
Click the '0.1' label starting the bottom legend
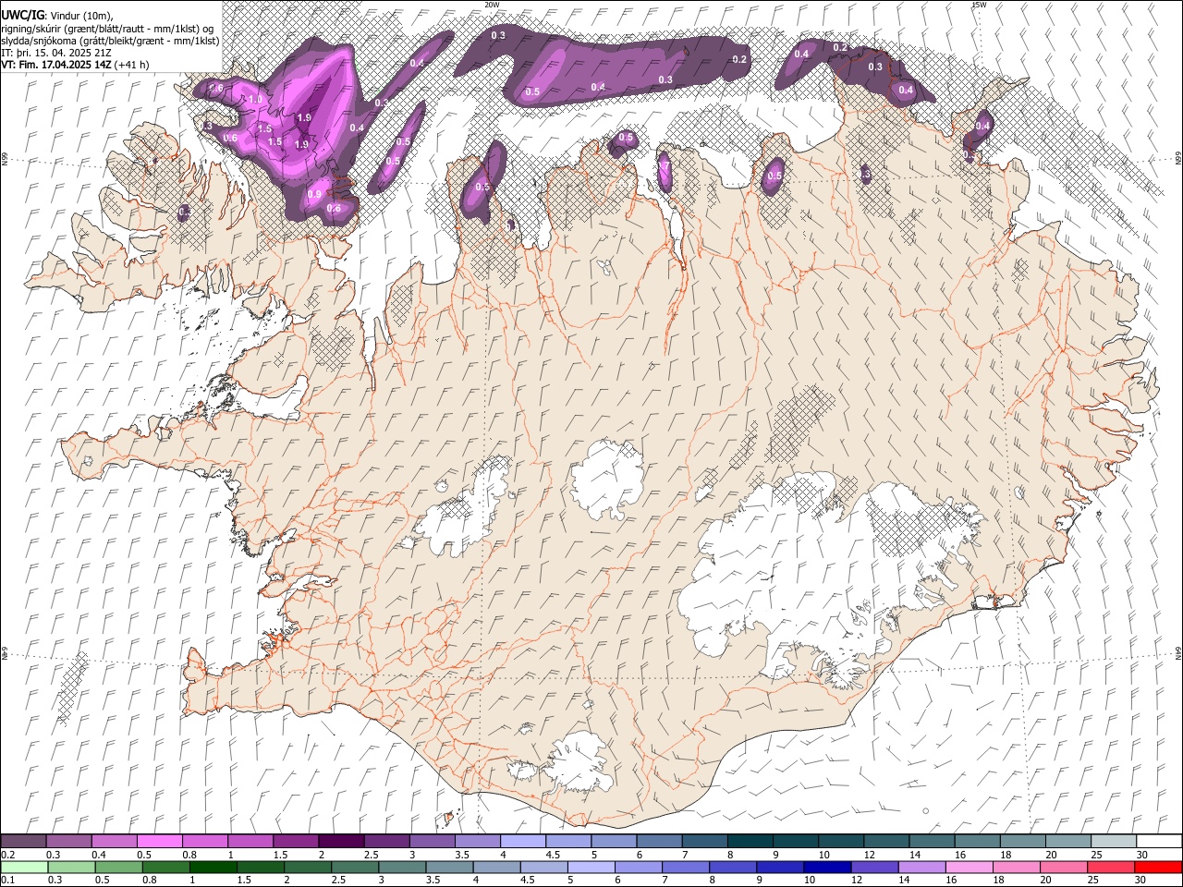point(8,880)
